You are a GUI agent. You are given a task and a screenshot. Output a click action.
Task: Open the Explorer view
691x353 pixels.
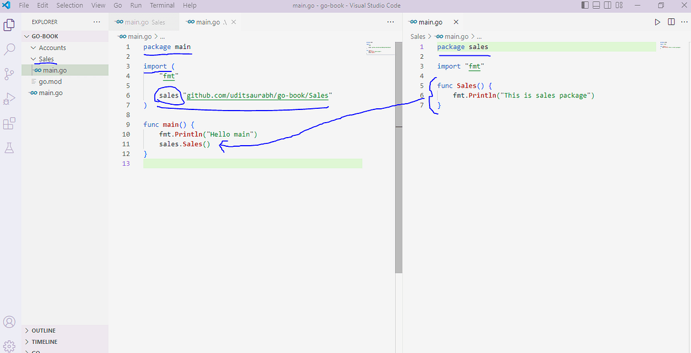[x=9, y=25]
